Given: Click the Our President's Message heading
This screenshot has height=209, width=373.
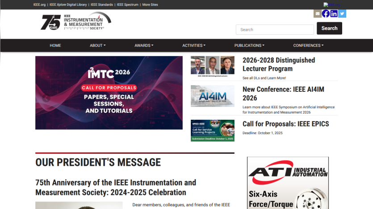Looking at the screenshot, I should [x=98, y=163].
